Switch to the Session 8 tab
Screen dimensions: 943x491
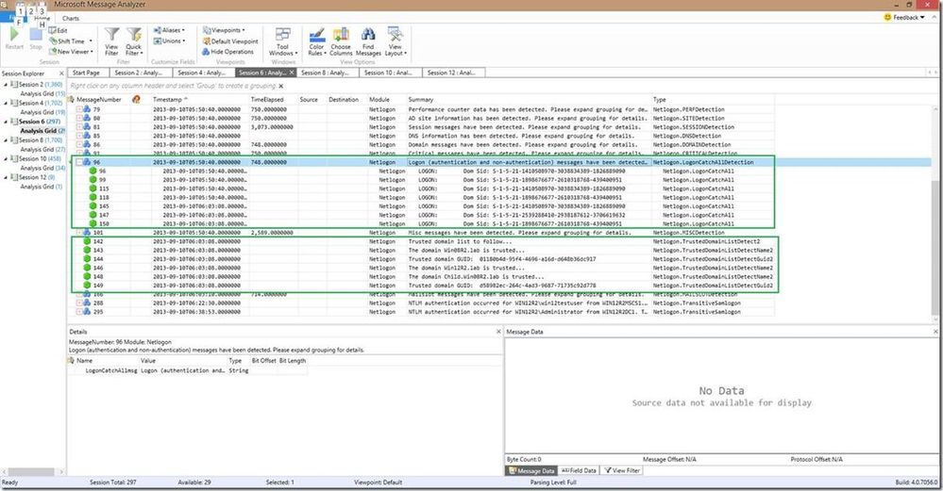tap(326, 73)
